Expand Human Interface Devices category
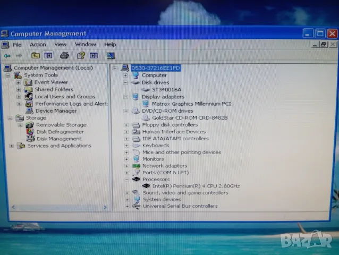This screenshot has width=339, height=255. coord(126,132)
